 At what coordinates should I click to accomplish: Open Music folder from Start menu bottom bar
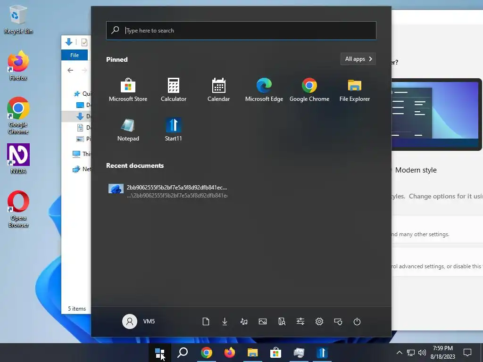pos(244,321)
